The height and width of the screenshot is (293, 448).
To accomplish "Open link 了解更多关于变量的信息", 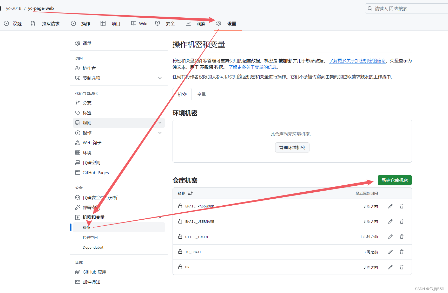I will tap(253, 67).
